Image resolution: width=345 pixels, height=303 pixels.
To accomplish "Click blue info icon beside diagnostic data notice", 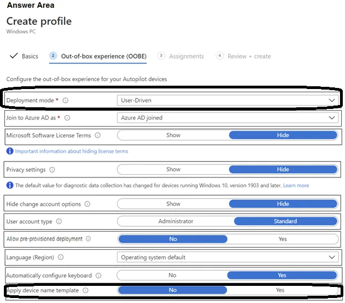I will click(9, 185).
